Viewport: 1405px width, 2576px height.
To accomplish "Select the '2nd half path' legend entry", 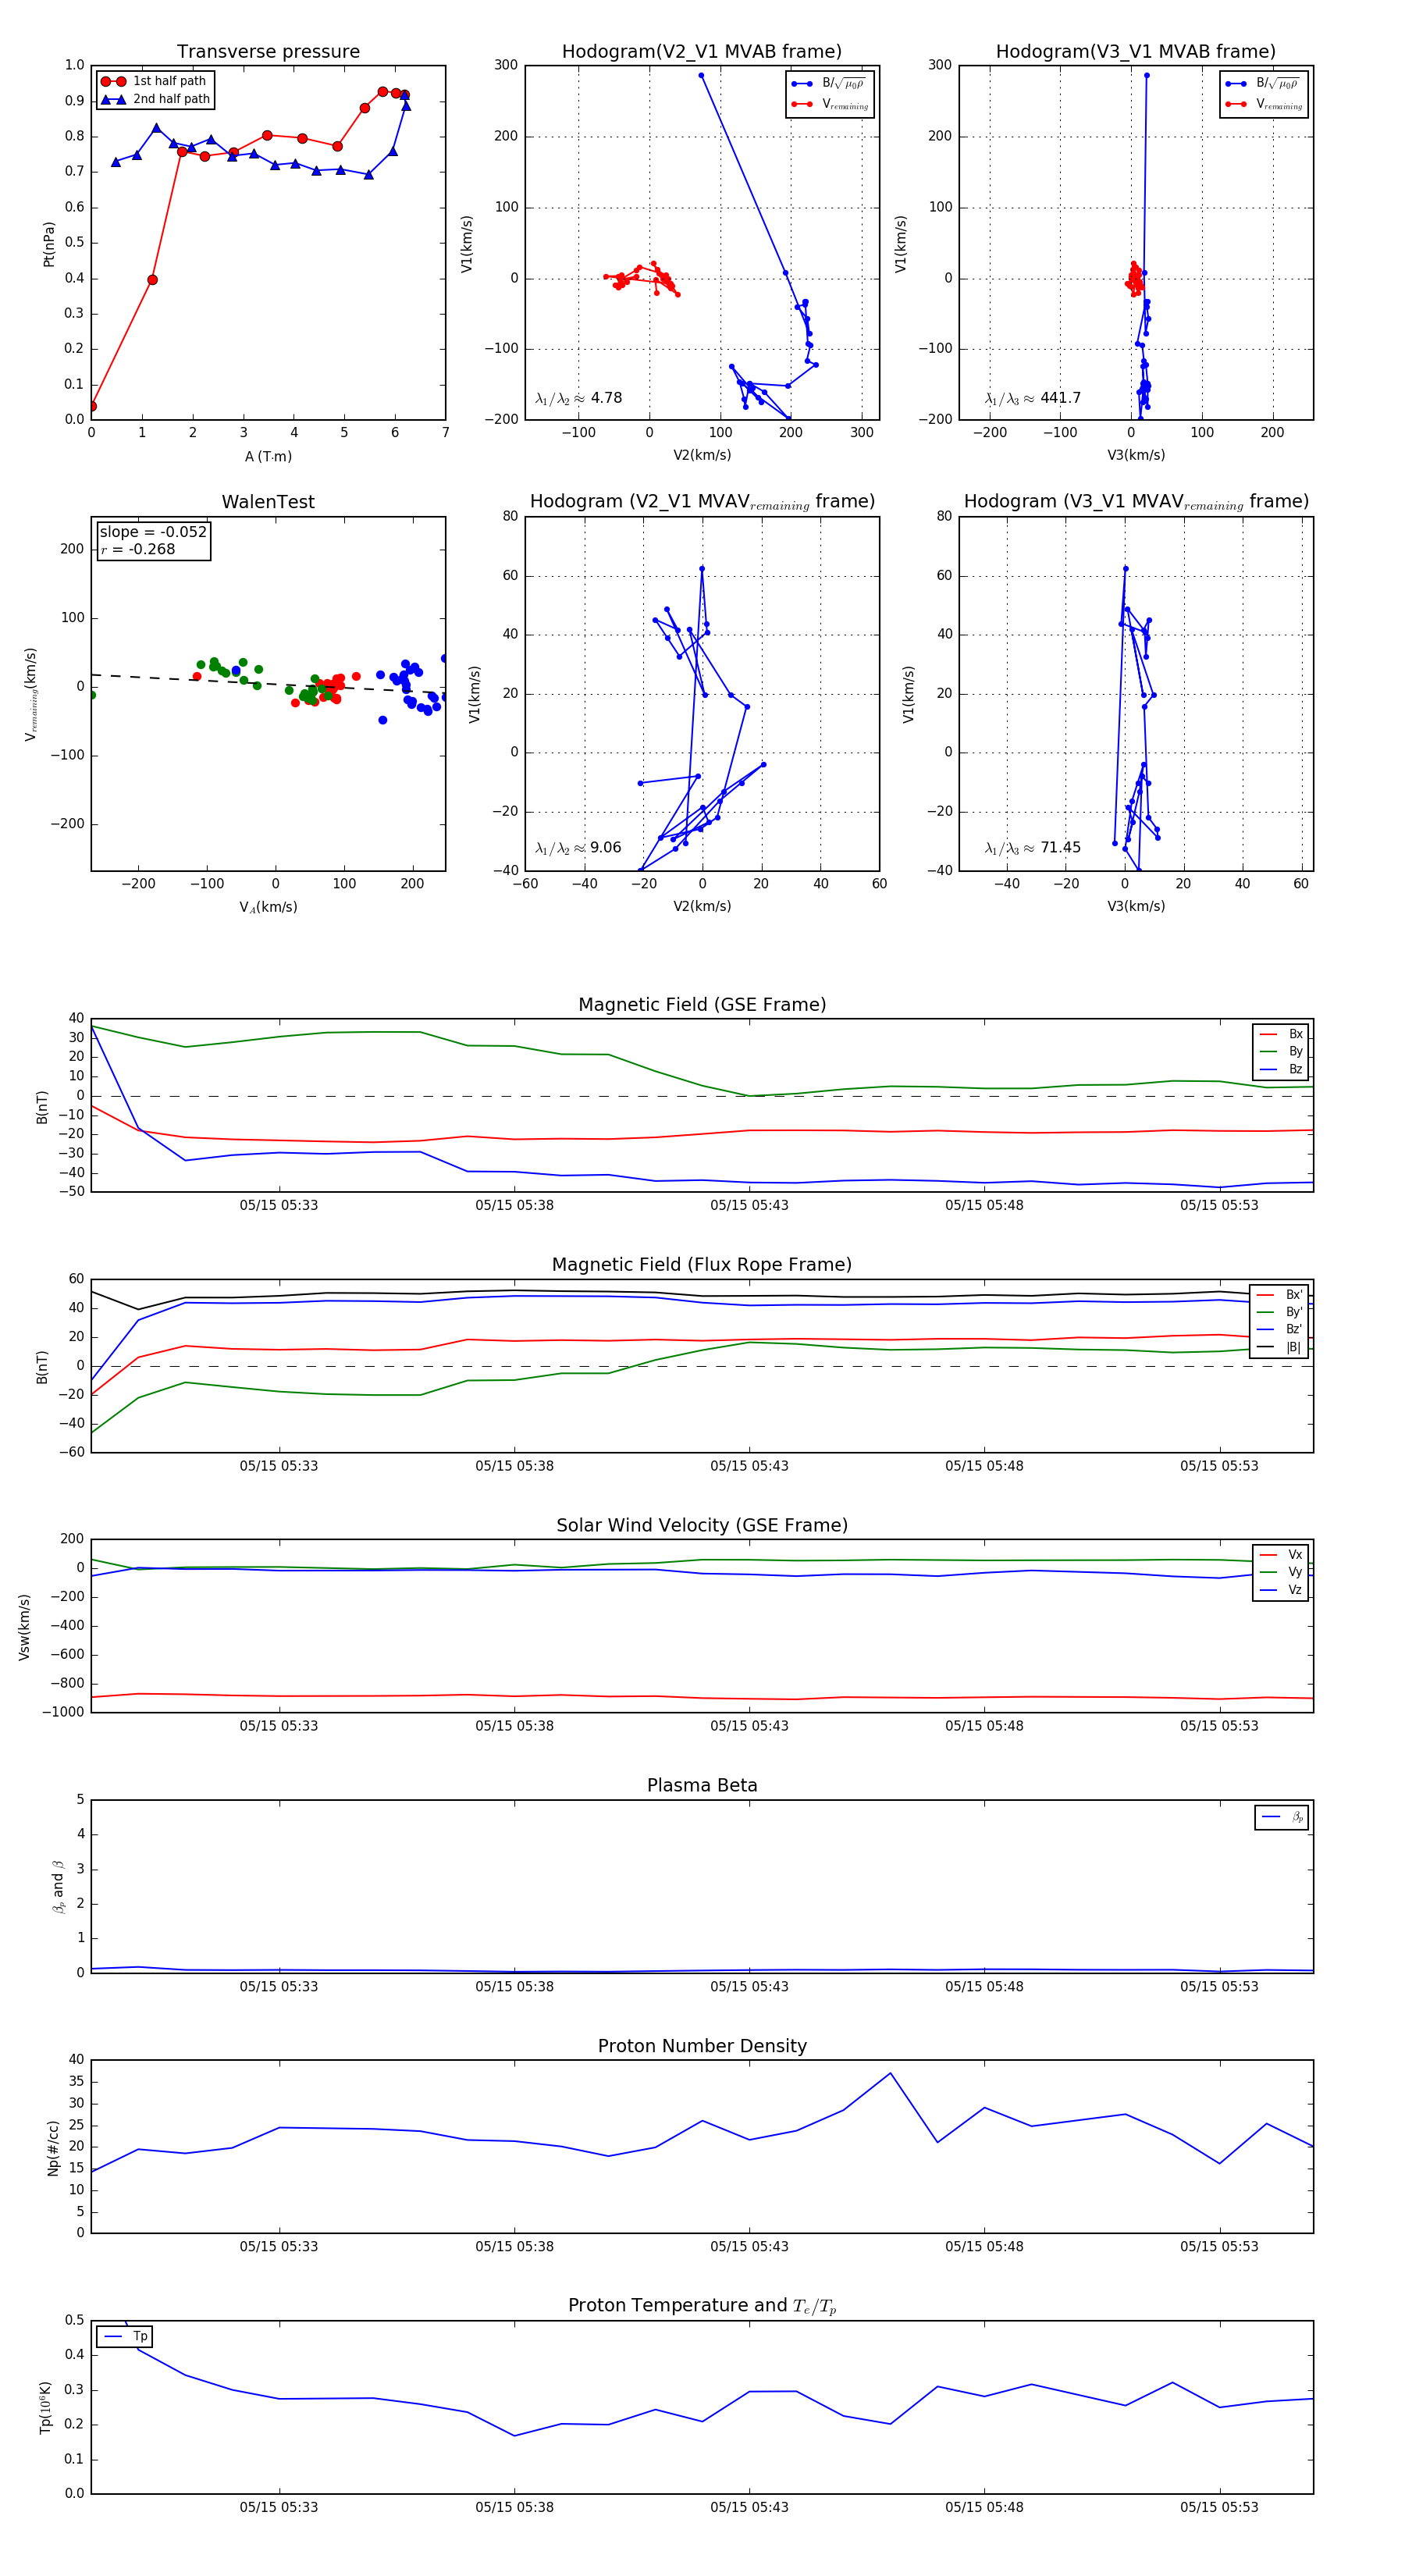I will click(x=156, y=99).
